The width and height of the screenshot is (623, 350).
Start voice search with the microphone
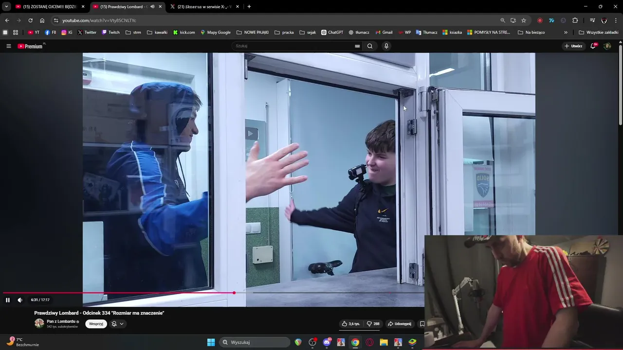tap(386, 46)
